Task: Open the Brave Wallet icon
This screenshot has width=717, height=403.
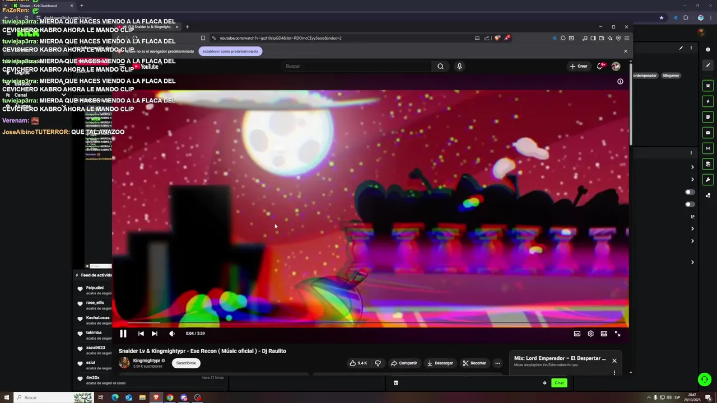Action: 602,38
